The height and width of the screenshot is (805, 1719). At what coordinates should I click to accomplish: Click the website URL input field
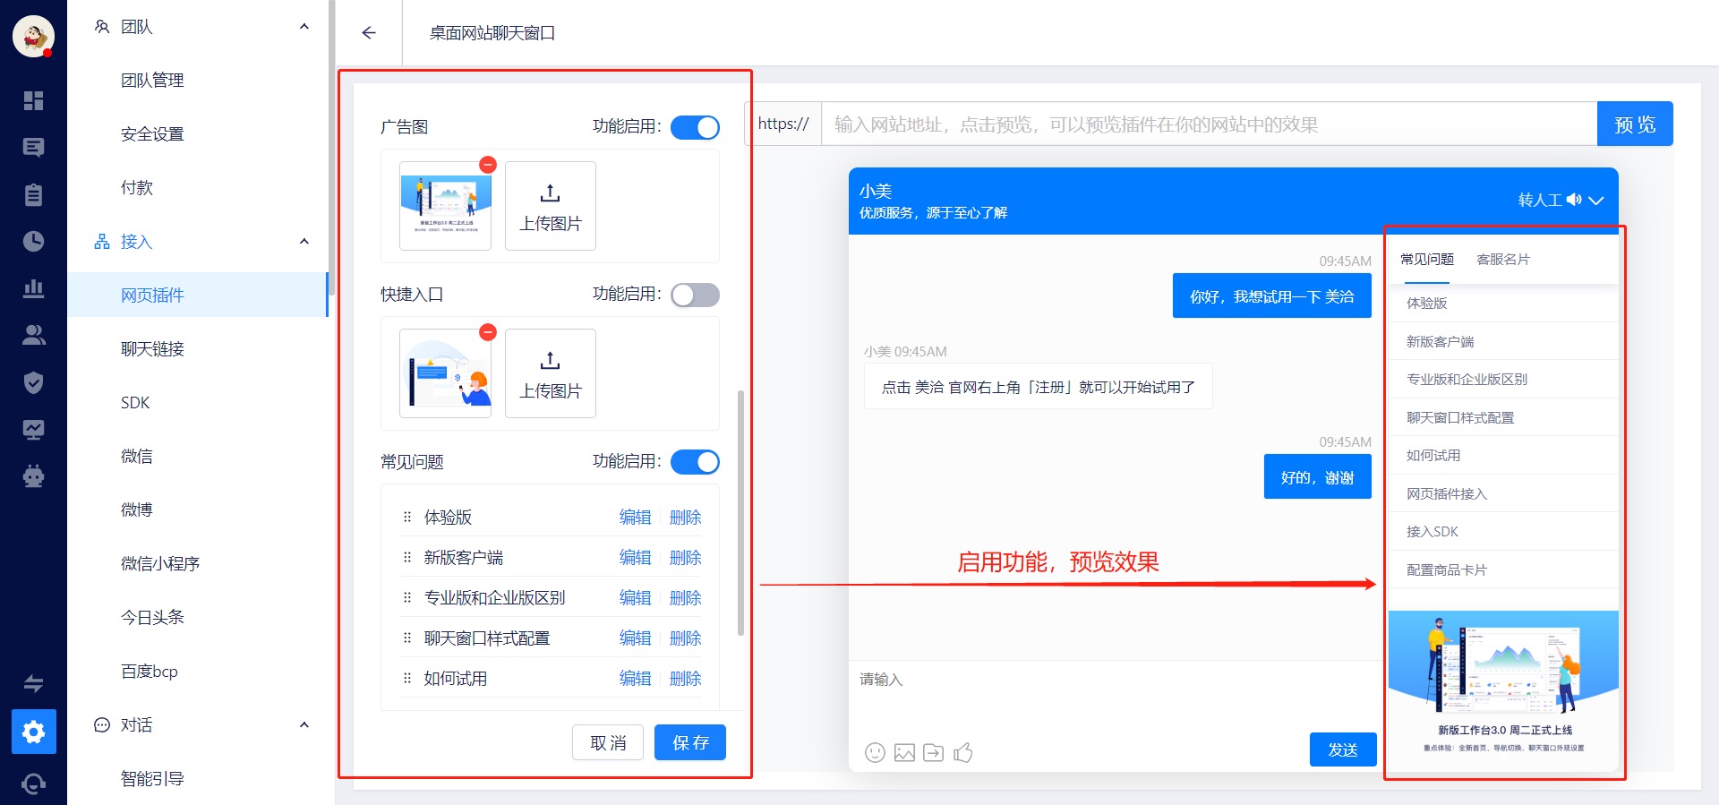click(x=1209, y=124)
